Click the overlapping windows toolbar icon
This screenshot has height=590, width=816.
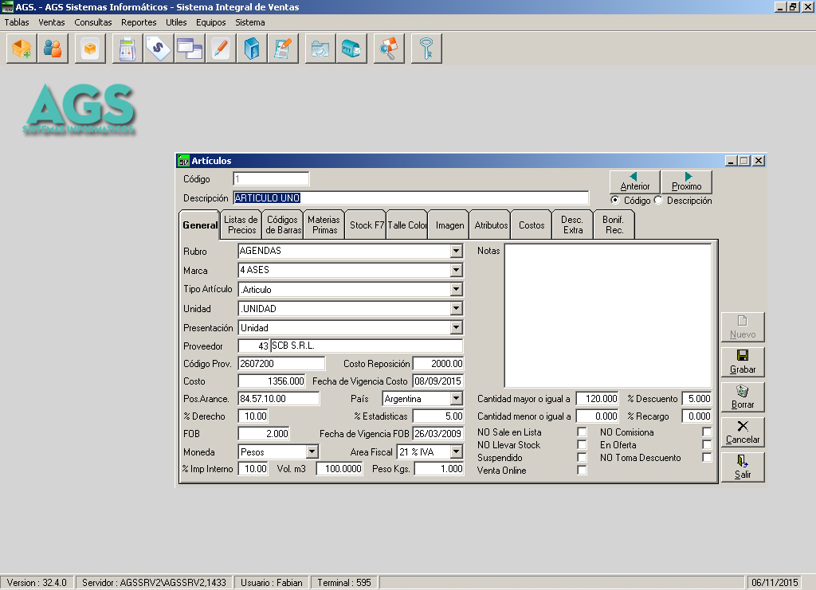[190, 49]
